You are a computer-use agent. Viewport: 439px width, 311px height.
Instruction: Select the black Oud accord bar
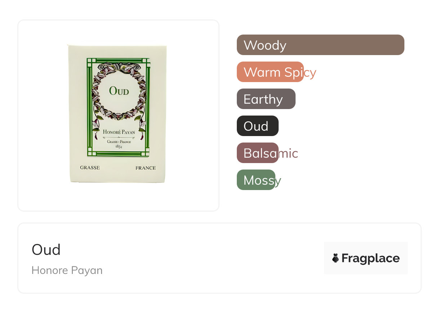coord(257,126)
